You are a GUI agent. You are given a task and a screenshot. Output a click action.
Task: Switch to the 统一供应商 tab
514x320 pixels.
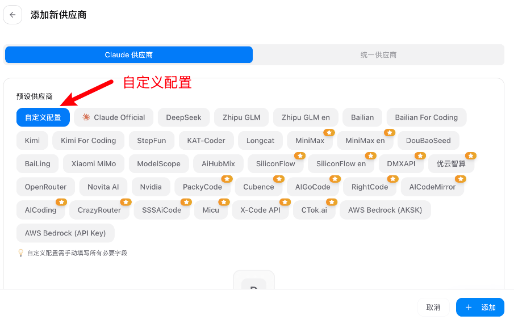click(x=378, y=54)
